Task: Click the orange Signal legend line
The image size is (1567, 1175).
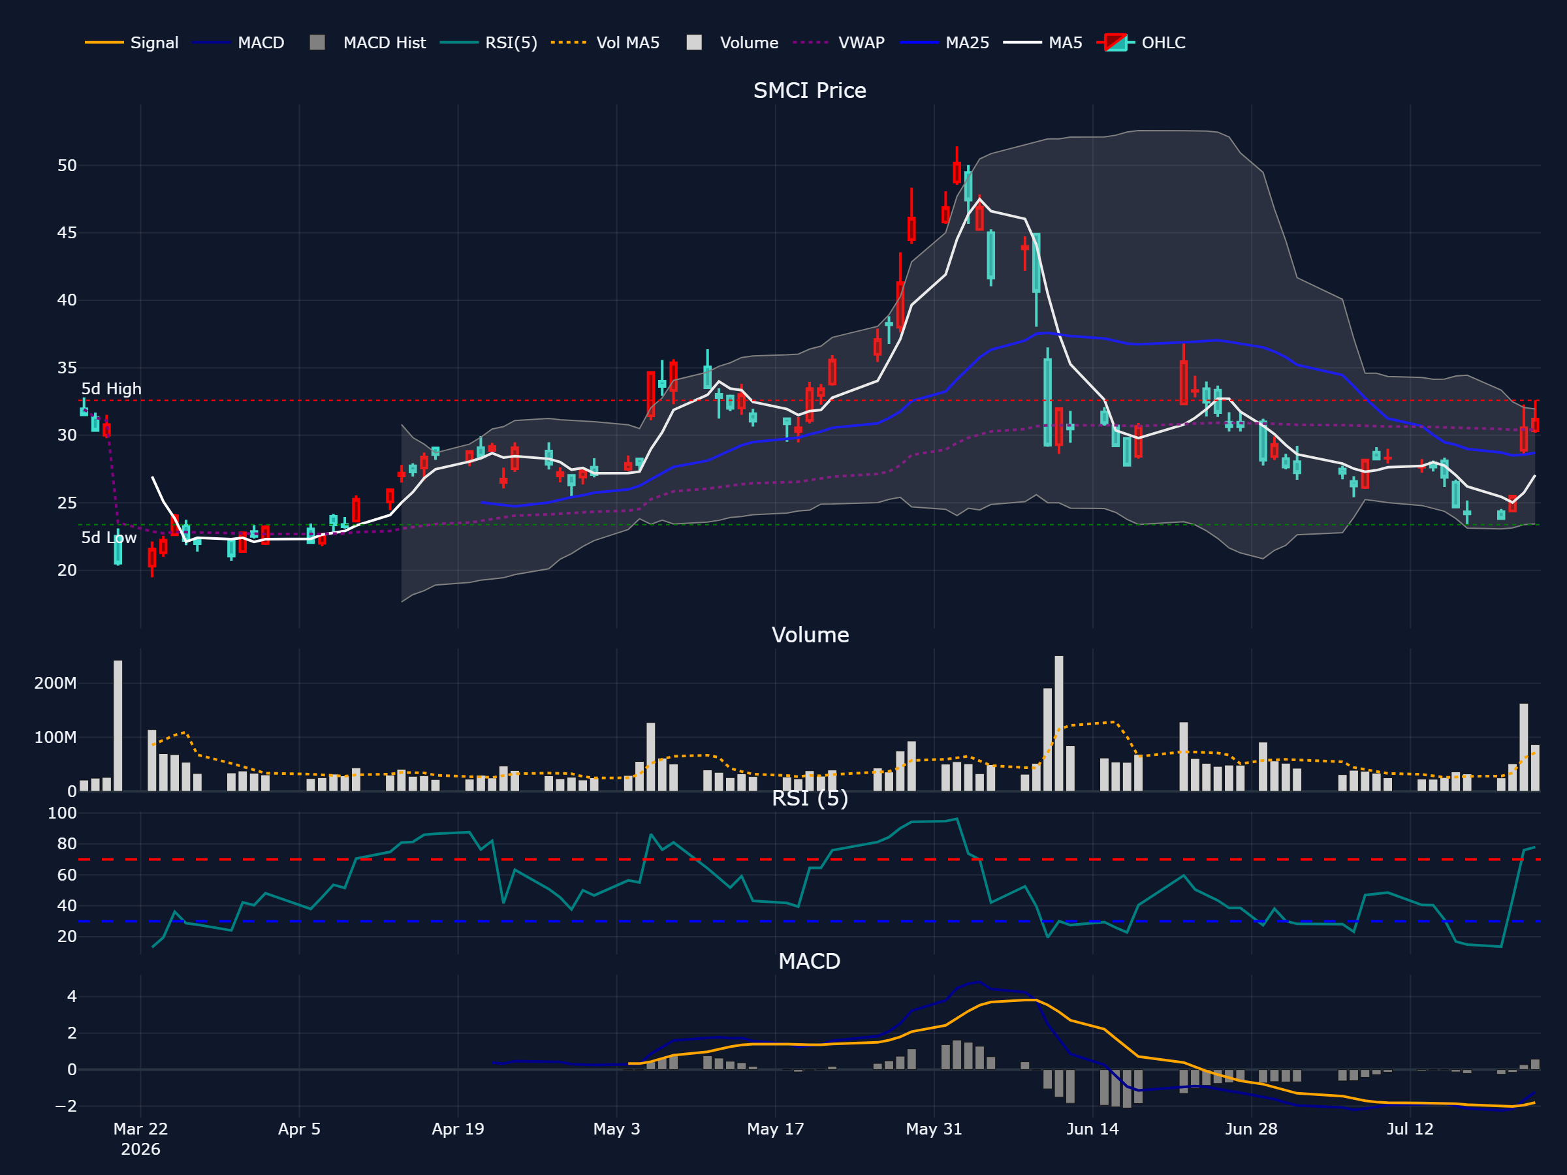Action: click(104, 42)
